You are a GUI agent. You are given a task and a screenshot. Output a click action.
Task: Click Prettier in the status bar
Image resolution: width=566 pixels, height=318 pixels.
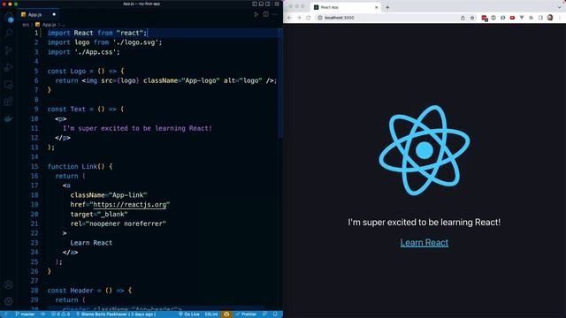[246, 314]
